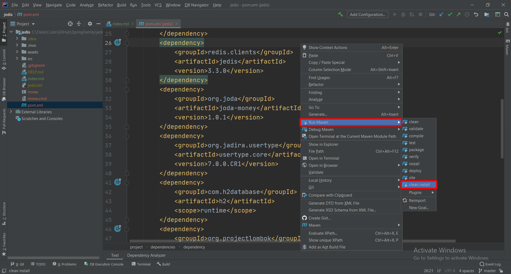Expand the src folder

coord(17,59)
